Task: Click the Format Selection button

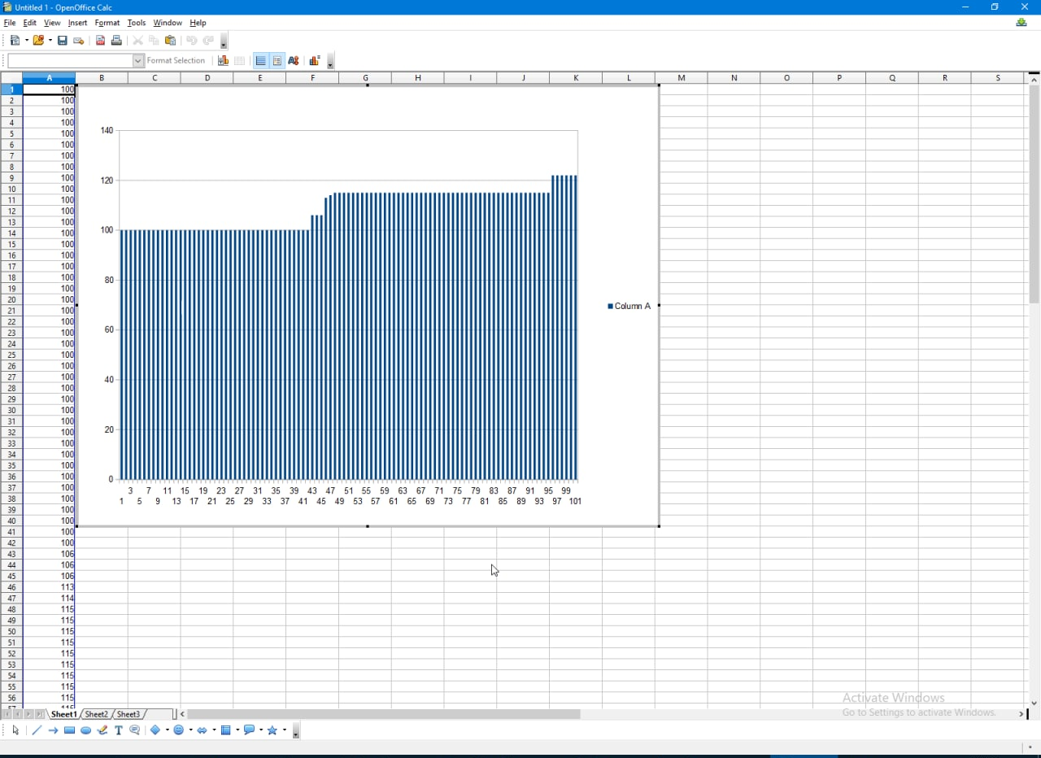Action: (176, 61)
